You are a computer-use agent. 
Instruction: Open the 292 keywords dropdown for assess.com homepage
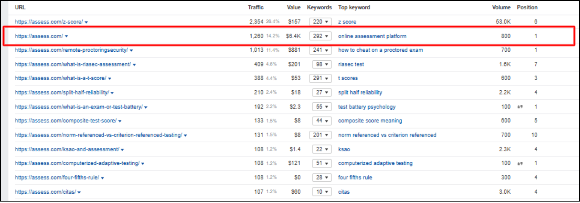(x=320, y=36)
